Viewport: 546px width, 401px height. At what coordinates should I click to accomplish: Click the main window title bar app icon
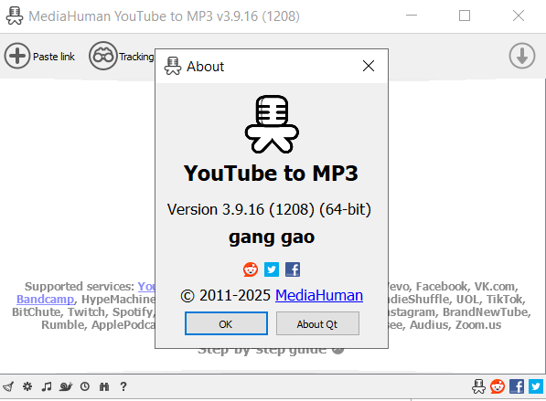click(15, 16)
